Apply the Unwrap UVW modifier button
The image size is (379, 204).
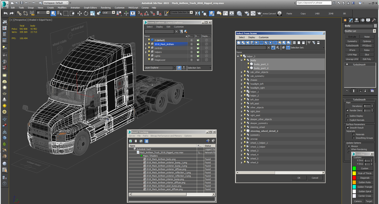[352, 59]
